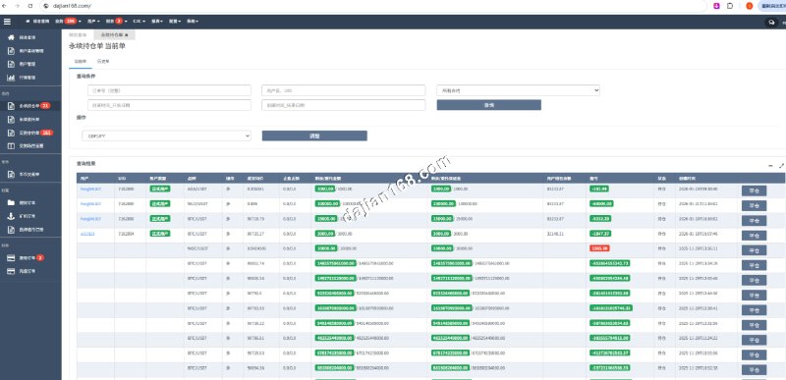Open the home icon in left sidebar
The height and width of the screenshot is (380, 786).
coord(11,37)
